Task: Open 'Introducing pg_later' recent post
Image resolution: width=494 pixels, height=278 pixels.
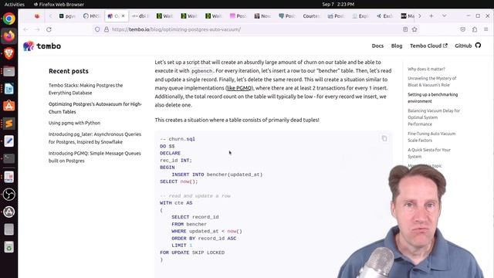Action: click(x=95, y=138)
